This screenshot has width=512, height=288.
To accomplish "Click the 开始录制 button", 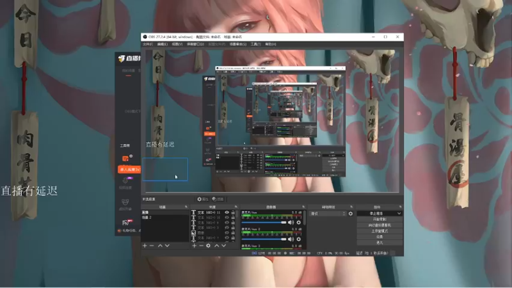I will pyautogui.click(x=380, y=219).
